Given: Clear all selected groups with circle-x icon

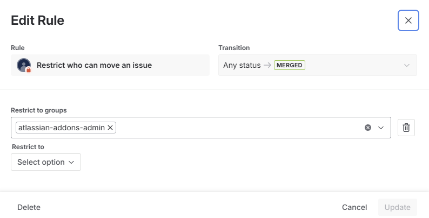Looking at the screenshot, I should 368,128.
